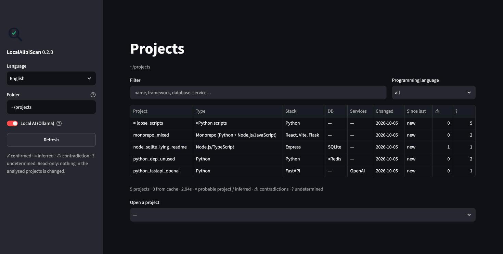Image resolution: width=503 pixels, height=254 pixels.
Task: Click the React, Vite, Flask stack cell
Action: point(304,135)
